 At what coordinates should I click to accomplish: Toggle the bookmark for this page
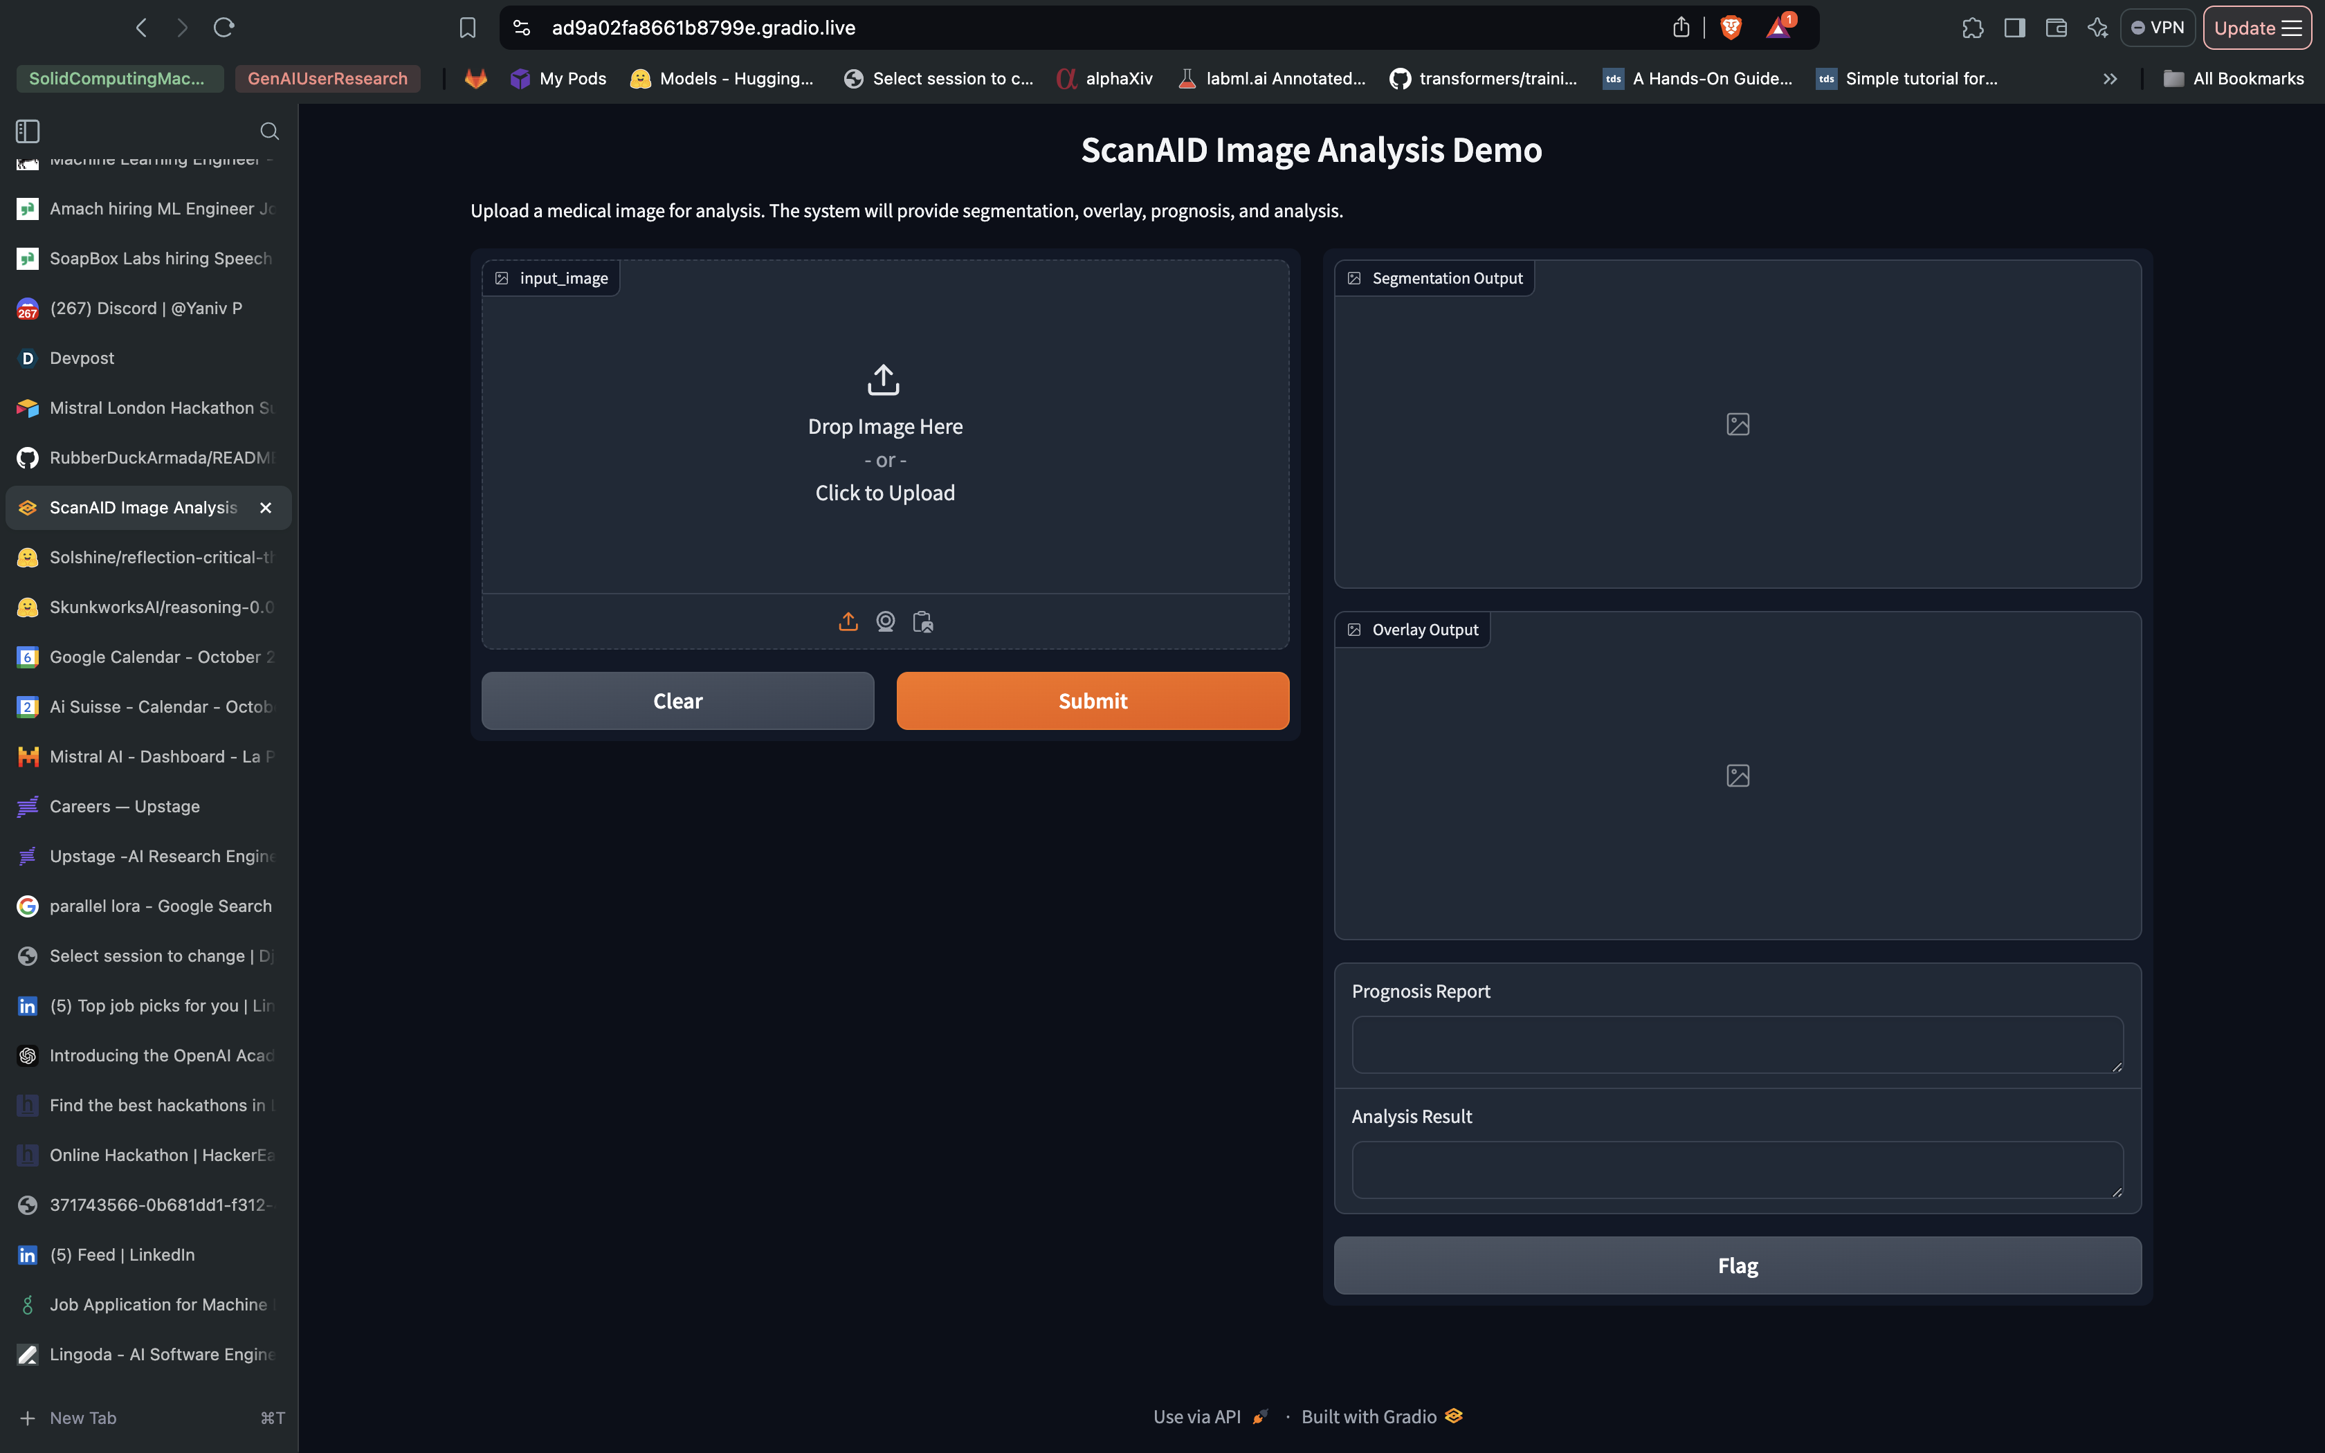(468, 28)
